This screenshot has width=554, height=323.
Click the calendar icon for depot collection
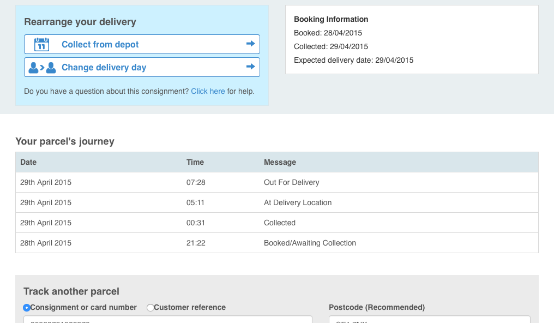coord(42,44)
